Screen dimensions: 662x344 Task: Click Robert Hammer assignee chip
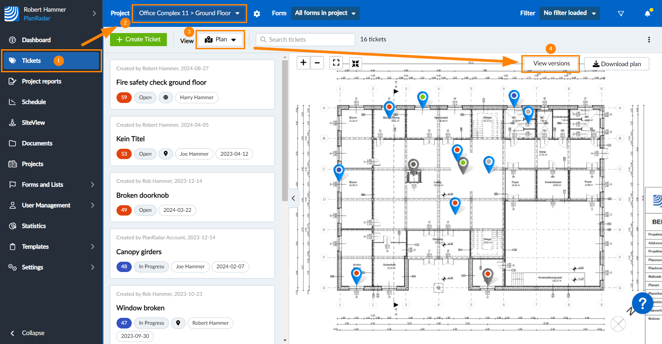pyautogui.click(x=210, y=323)
